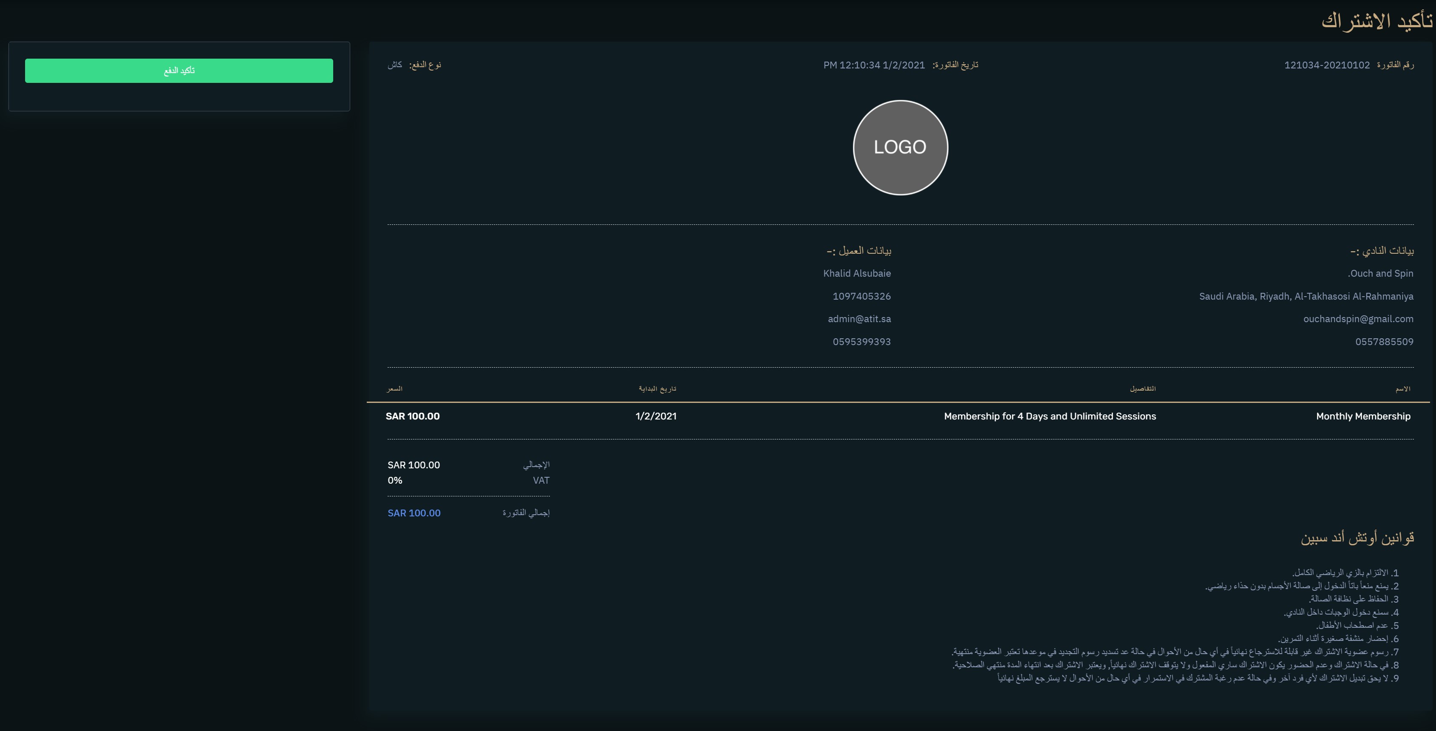1436x731 pixels.
Task: Click the start date 1/2/2021 cell
Action: pos(656,416)
